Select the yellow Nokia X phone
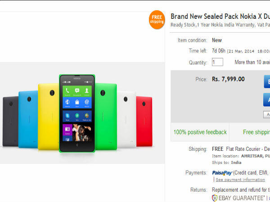 (x=49, y=116)
